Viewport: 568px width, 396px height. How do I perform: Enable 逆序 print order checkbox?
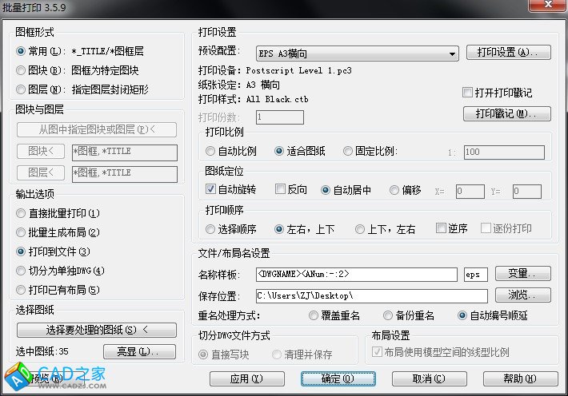(441, 228)
